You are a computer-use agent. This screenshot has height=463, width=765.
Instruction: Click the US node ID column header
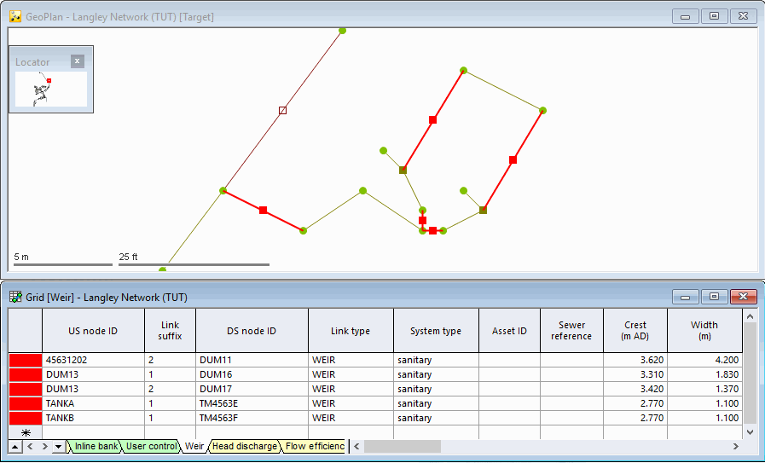93,331
